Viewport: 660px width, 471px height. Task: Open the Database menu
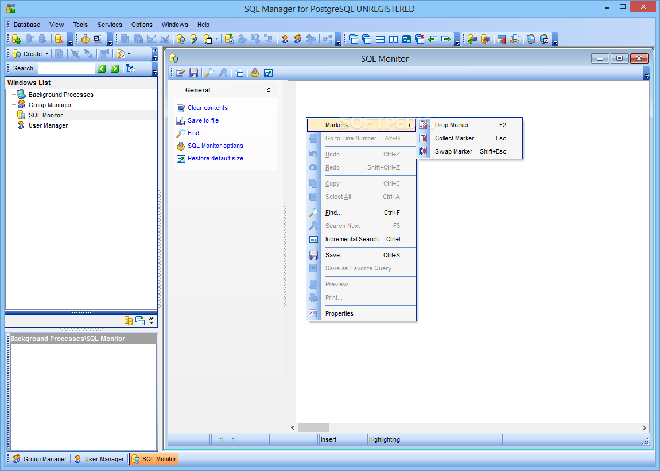26,25
